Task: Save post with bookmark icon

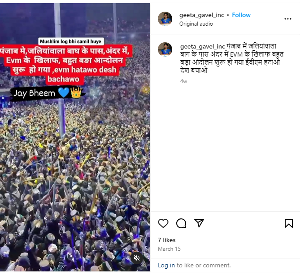Action: point(288,223)
